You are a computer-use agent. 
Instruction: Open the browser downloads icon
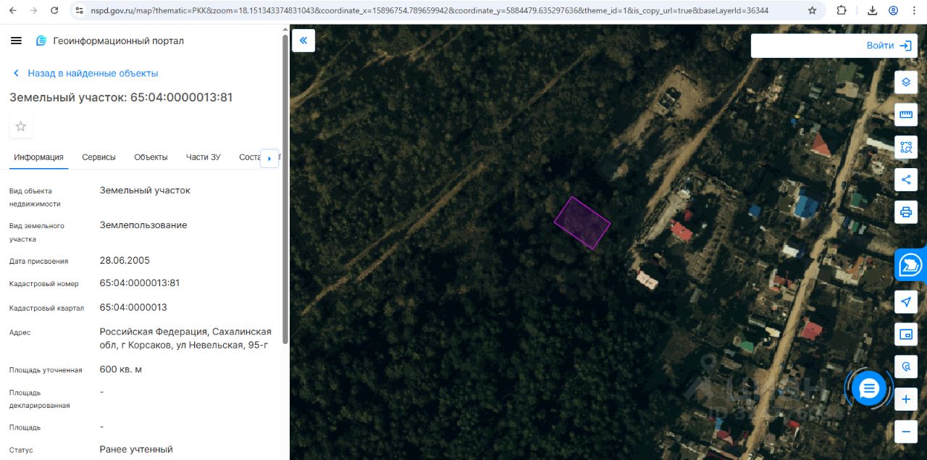pyautogui.click(x=873, y=11)
